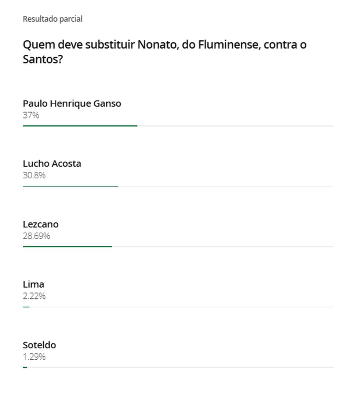Screen dimensions: 361x393
Task: Click the poll question about Nonato
Action: click(165, 52)
